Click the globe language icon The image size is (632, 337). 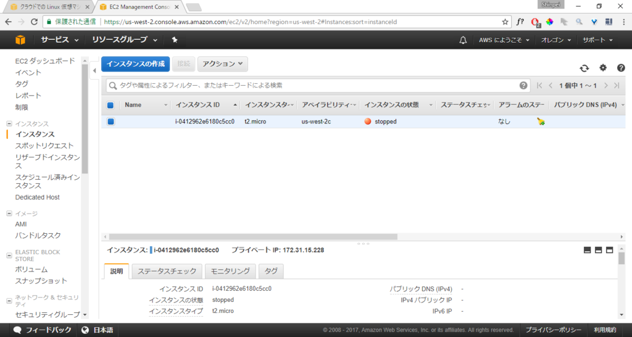tap(85, 330)
